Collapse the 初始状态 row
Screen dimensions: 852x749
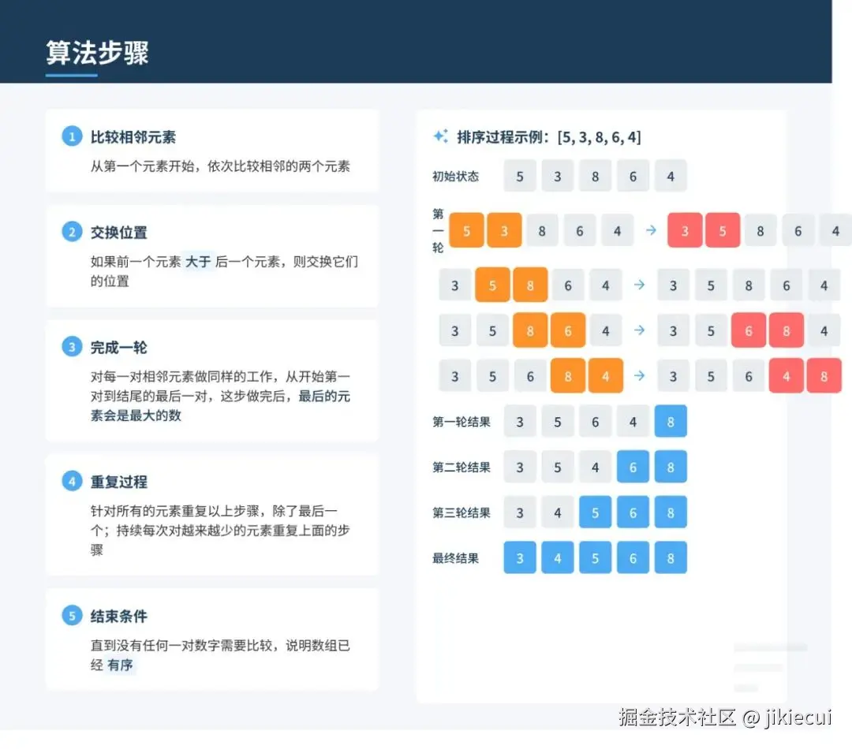point(456,176)
